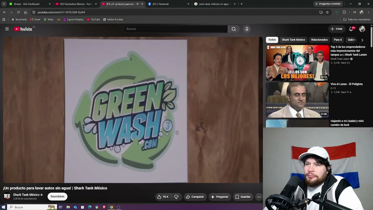
Task: Click the Suscribirse button
Action: [57, 197]
